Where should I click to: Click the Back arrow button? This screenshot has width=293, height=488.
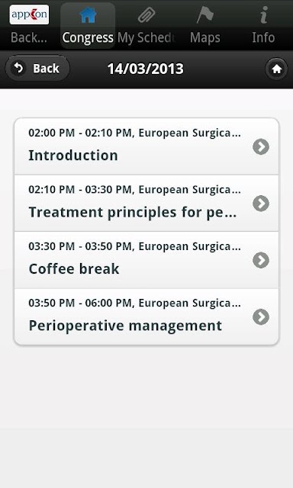click(37, 69)
